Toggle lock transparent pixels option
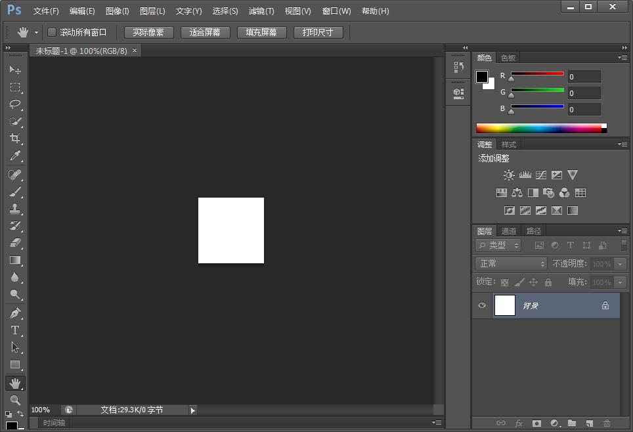Viewport: 633px width, 432px height. [504, 282]
